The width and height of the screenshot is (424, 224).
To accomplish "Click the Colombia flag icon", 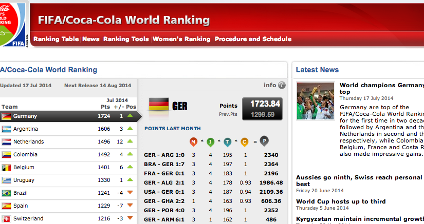I will point(6,155).
